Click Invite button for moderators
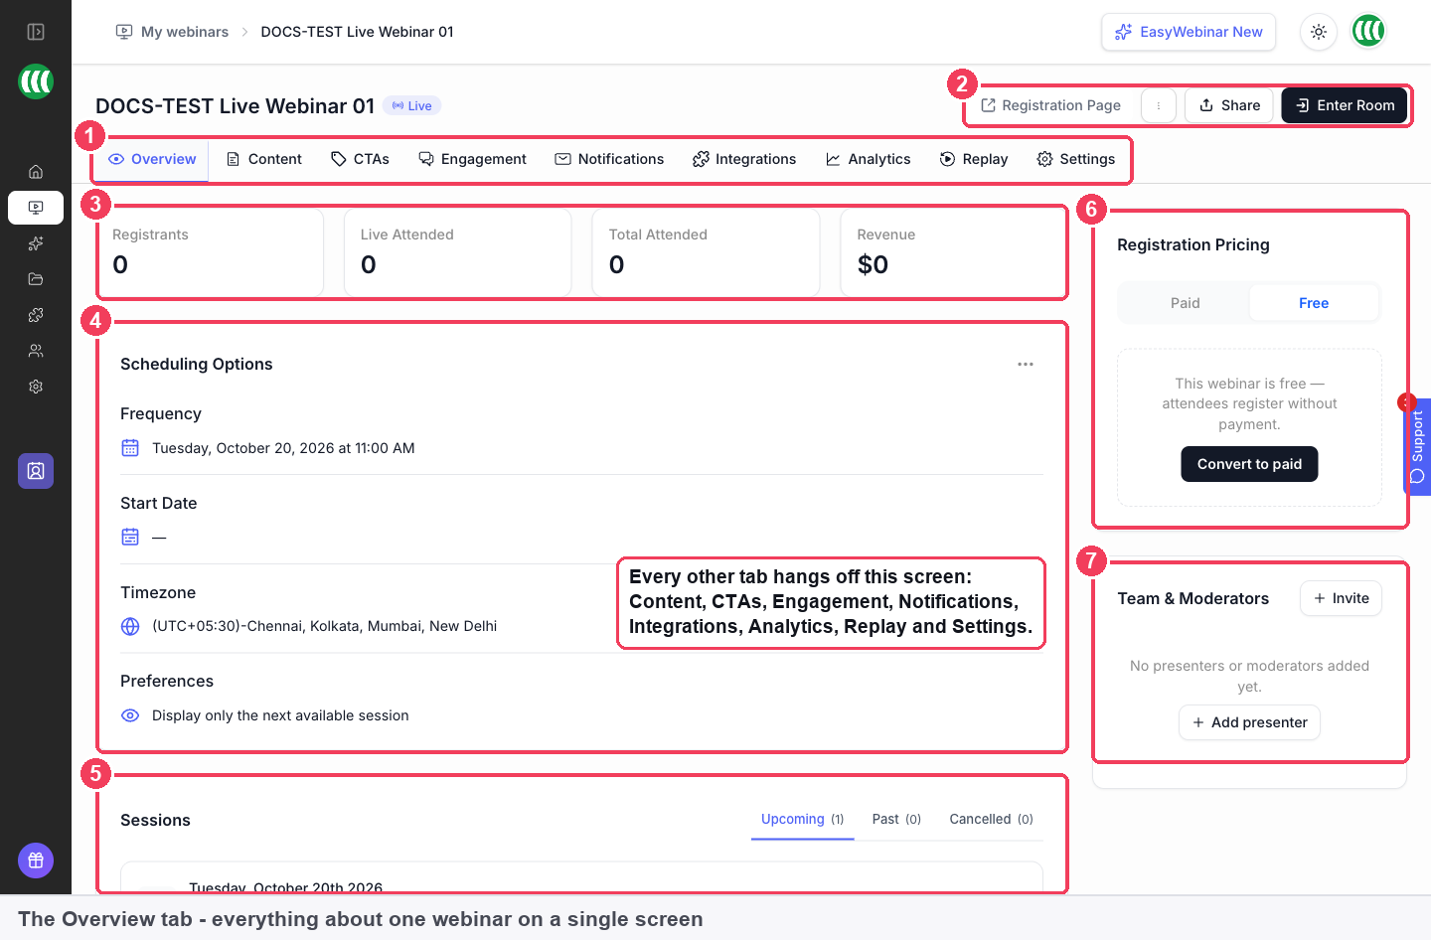This screenshot has width=1431, height=940. click(1341, 598)
